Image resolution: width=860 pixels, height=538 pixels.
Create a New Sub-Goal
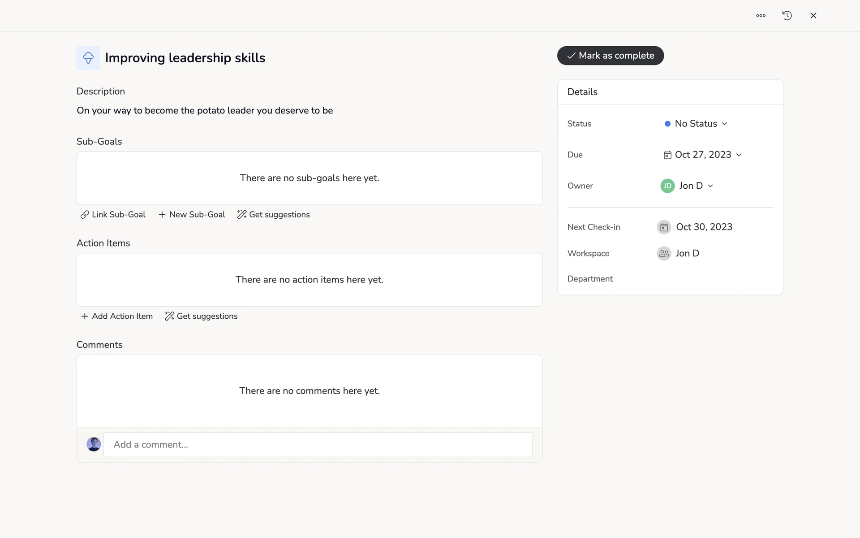click(x=192, y=215)
